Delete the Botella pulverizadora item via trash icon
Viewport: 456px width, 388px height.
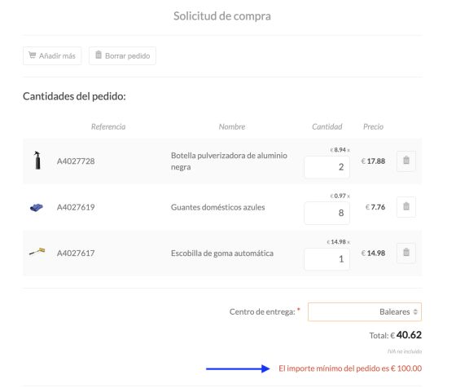click(406, 161)
